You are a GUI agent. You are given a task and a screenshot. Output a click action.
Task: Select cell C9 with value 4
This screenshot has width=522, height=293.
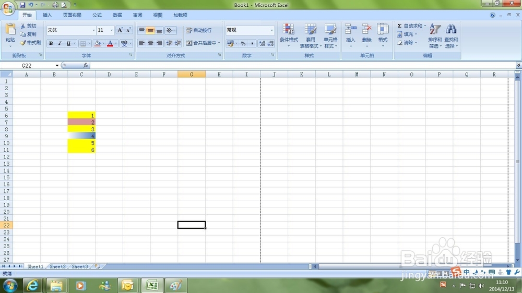(81, 136)
